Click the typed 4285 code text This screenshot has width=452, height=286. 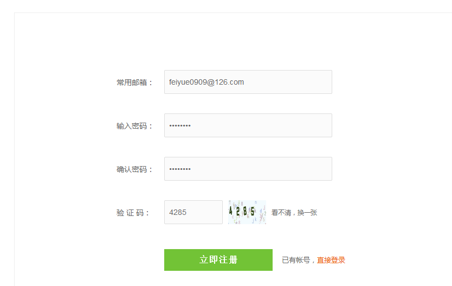coord(178,213)
